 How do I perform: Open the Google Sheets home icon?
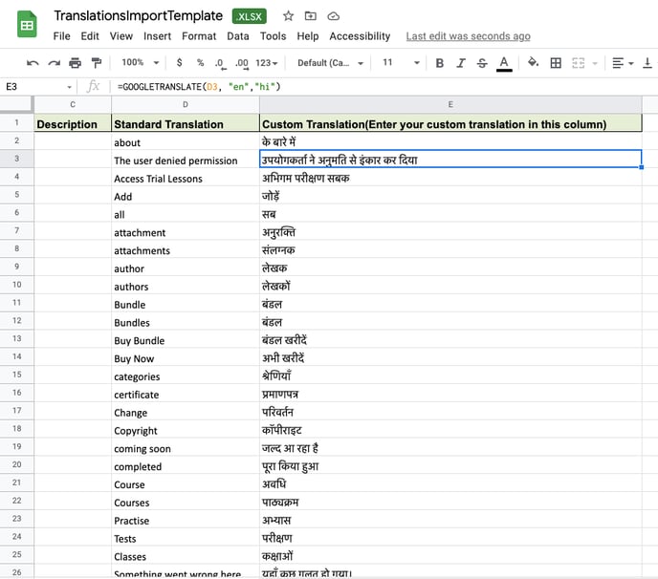tap(27, 24)
